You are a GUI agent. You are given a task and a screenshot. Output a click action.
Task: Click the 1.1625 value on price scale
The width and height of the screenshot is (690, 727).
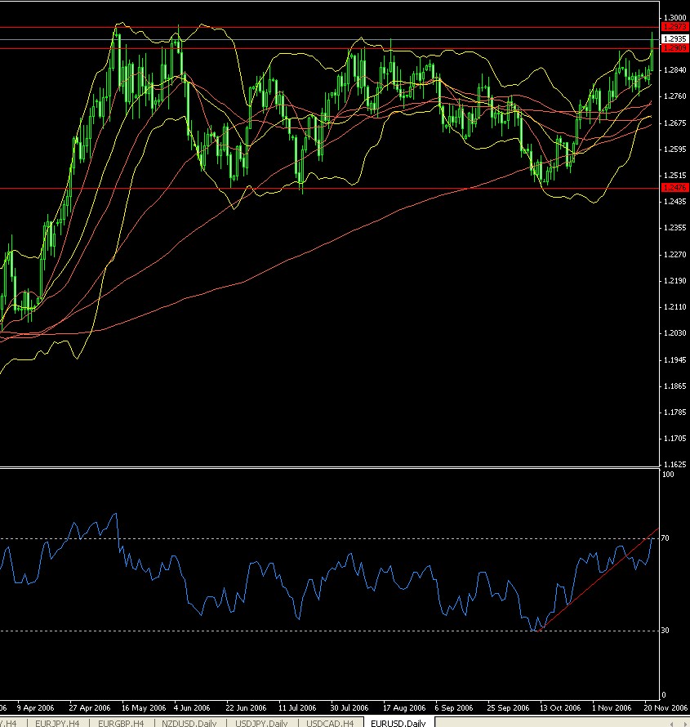click(675, 464)
